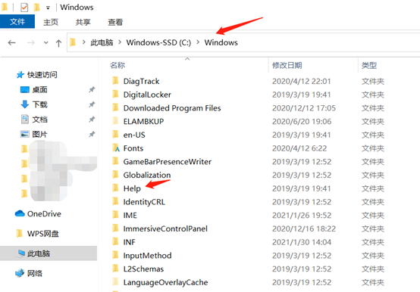Select Windows-SSD (C:) in address path

[158, 42]
